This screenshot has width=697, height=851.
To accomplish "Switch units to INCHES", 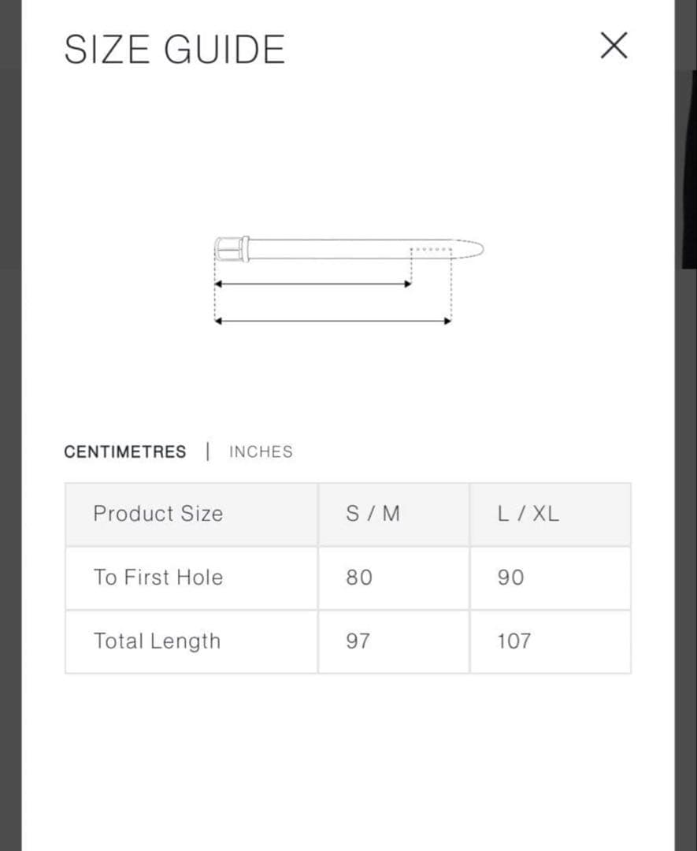I will 261,452.
